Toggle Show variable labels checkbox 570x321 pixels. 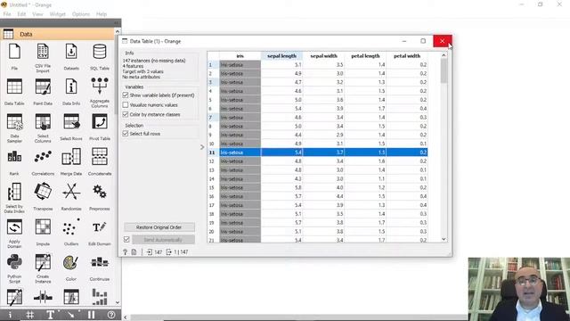(x=126, y=95)
